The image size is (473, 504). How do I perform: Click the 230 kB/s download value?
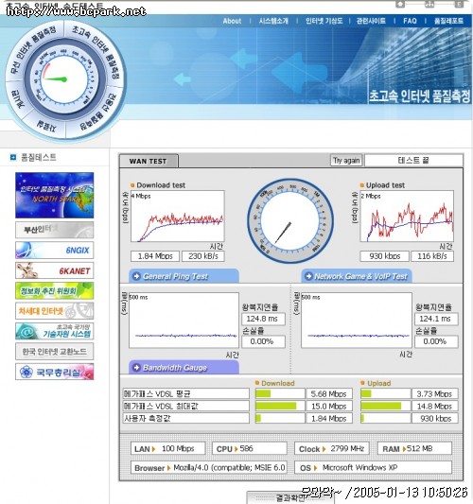coord(202,256)
